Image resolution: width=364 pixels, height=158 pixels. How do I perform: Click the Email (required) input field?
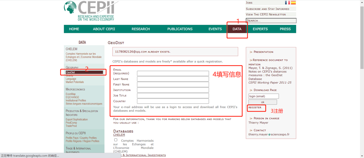tap(173, 73)
